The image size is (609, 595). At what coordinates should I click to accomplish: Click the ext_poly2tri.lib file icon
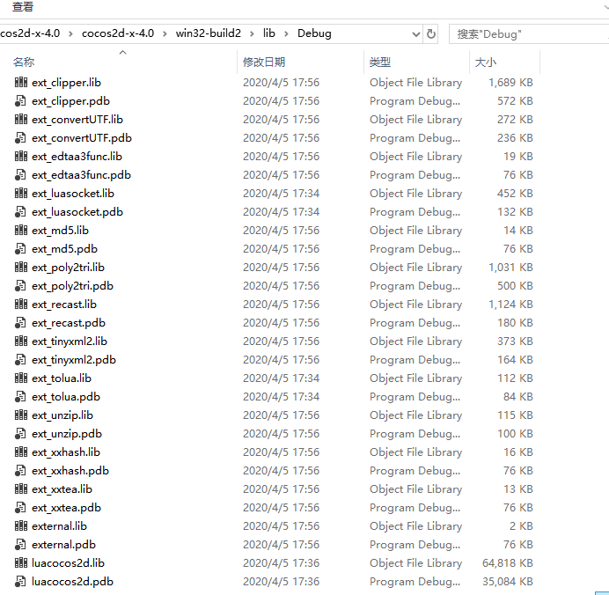(20, 268)
